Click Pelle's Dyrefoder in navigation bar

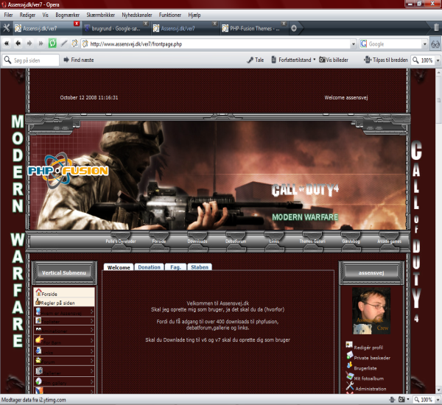pyautogui.click(x=121, y=242)
